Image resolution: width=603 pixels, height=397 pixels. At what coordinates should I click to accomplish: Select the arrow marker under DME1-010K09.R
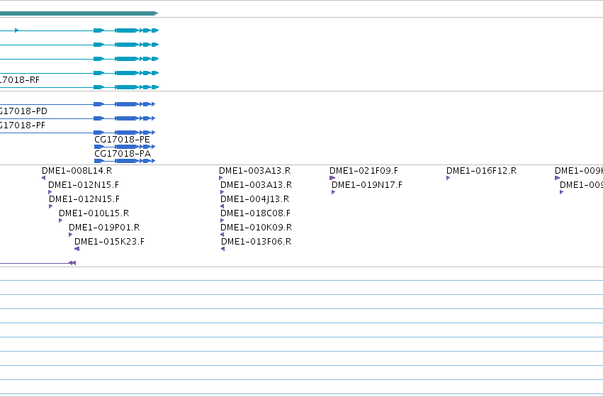click(222, 235)
